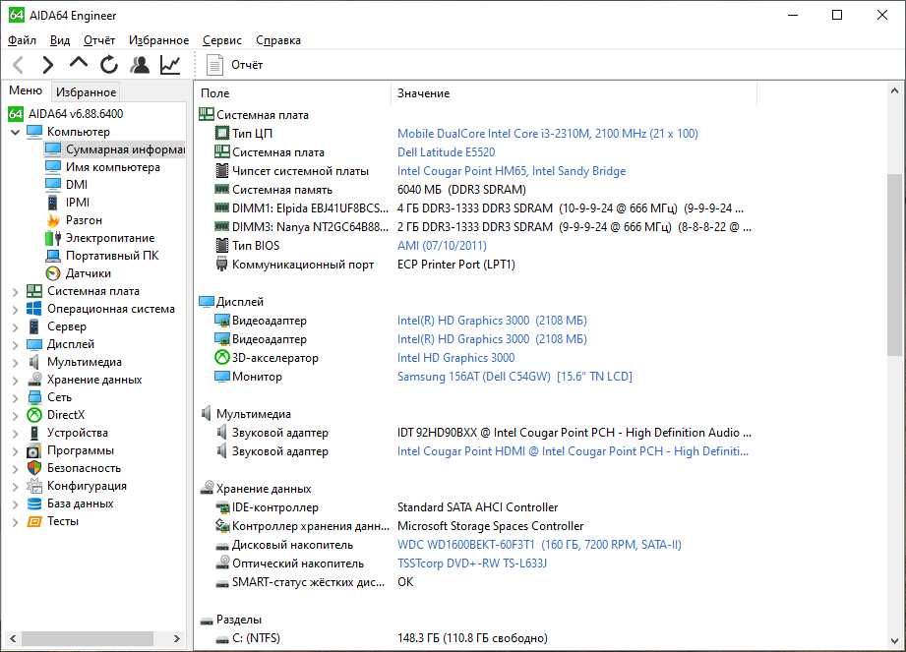Switch to the Меню sidebar tab
906x652 pixels.
click(26, 90)
